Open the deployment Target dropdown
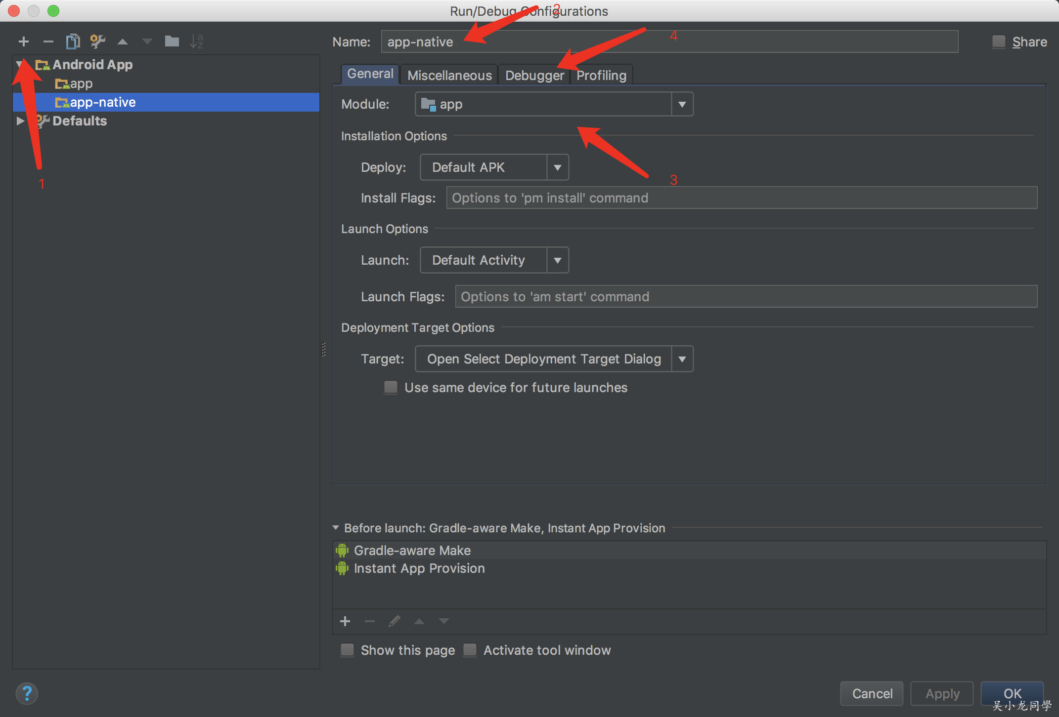 coord(554,359)
